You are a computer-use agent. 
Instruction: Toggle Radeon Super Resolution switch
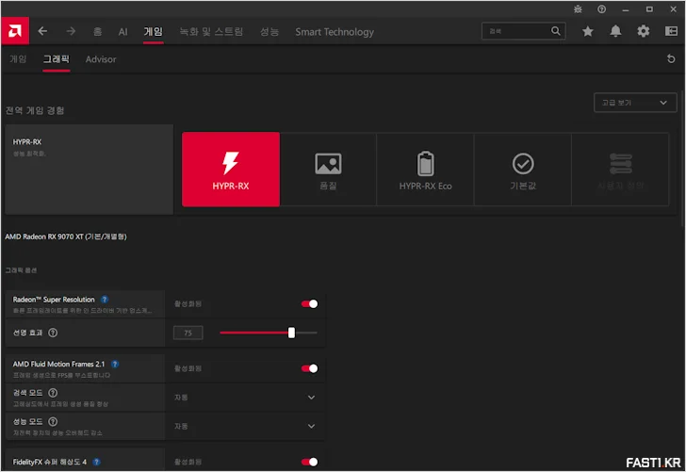309,304
